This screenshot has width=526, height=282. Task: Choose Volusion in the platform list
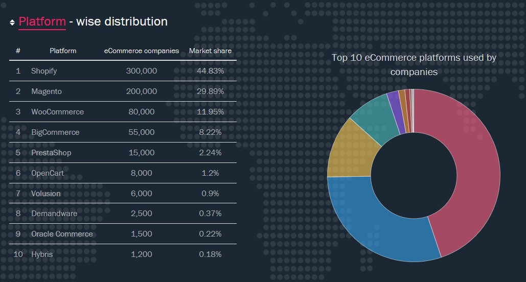[45, 194]
